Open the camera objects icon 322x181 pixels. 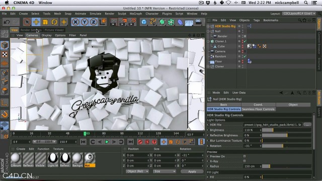click(x=198, y=22)
